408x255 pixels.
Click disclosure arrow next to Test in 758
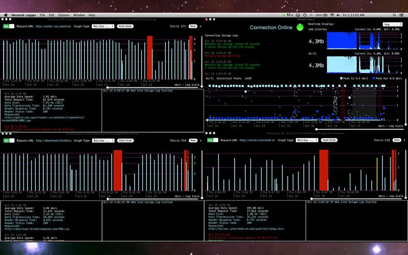pos(200,141)
